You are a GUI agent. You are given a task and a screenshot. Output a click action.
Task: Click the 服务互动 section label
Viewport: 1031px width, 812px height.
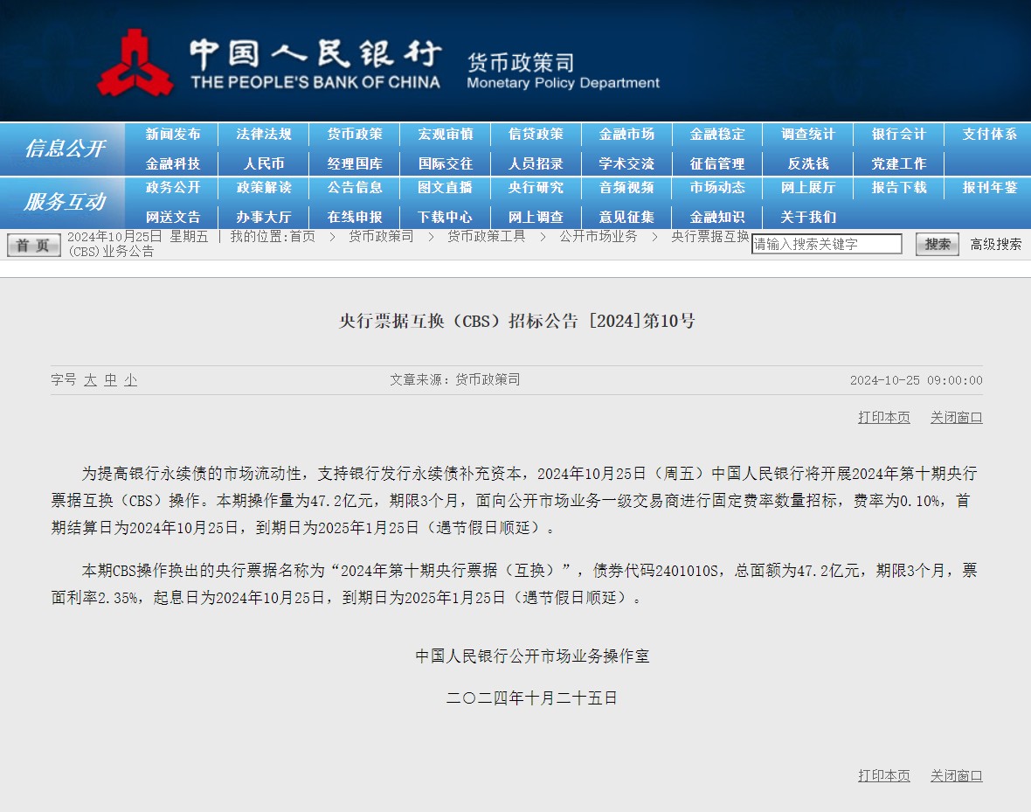65,201
